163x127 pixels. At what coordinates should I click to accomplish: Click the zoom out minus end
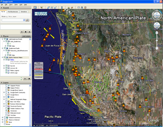pyautogui.click(x=157, y=48)
